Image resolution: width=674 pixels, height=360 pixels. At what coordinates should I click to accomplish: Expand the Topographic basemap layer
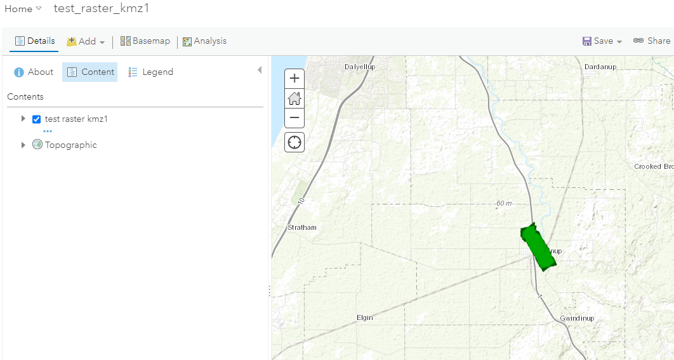tap(23, 145)
